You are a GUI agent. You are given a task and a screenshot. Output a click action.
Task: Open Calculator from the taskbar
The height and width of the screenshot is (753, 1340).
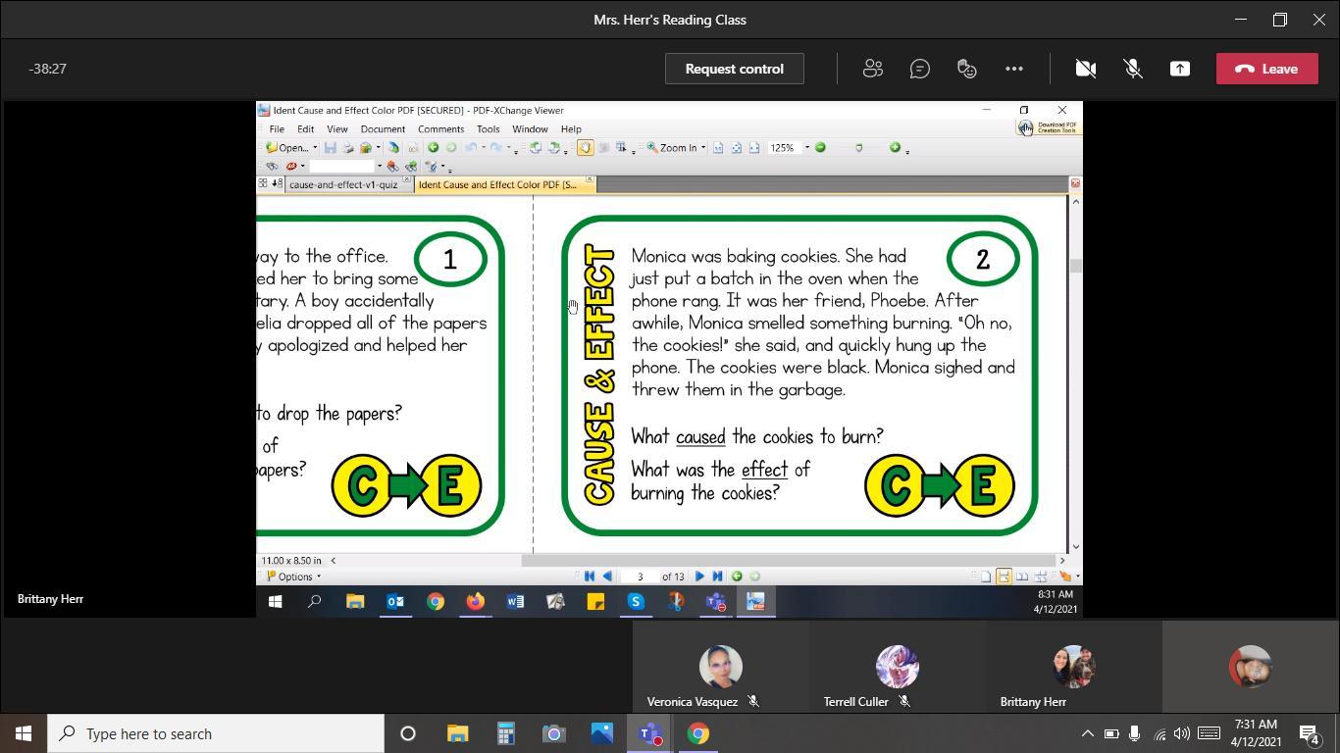505,733
